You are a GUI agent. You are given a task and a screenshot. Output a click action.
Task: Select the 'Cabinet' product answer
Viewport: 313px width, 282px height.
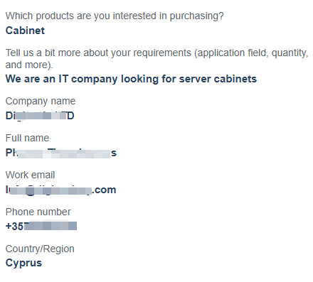pos(25,31)
